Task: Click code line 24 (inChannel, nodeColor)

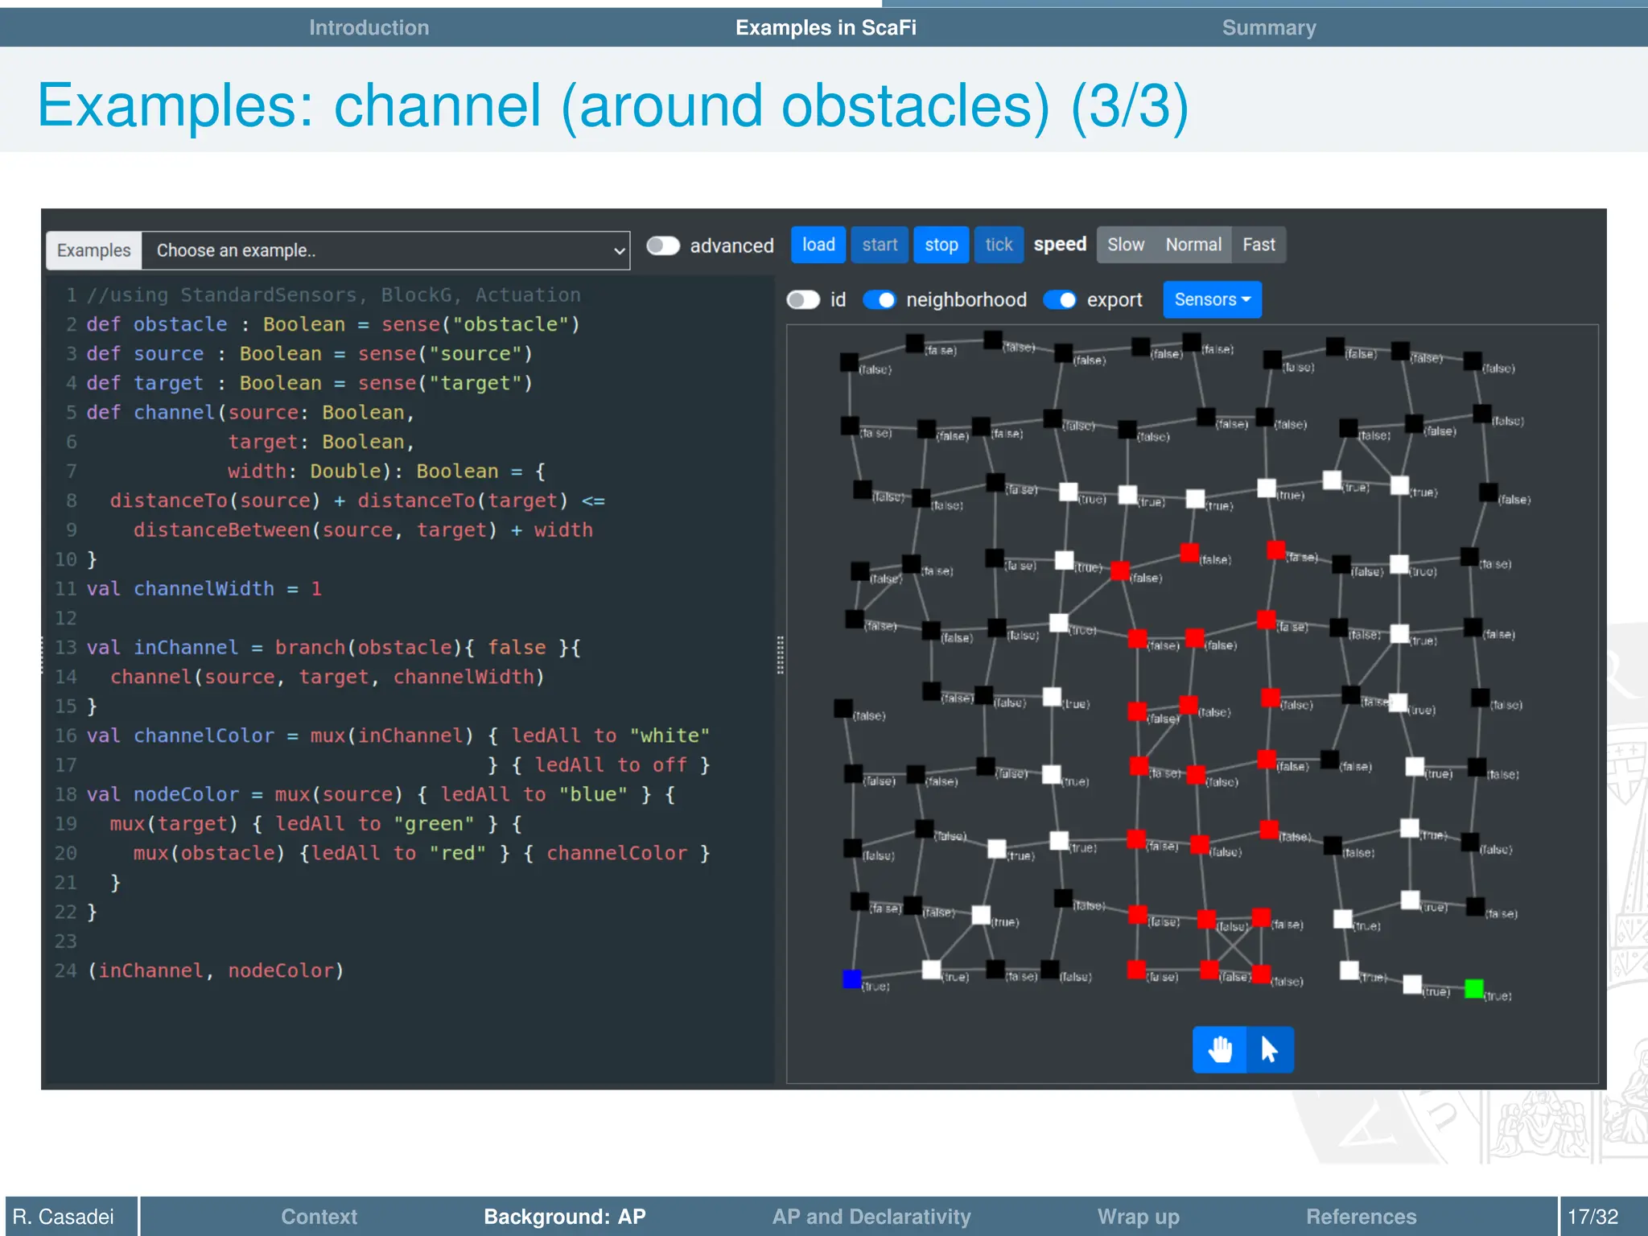Action: [x=216, y=971]
